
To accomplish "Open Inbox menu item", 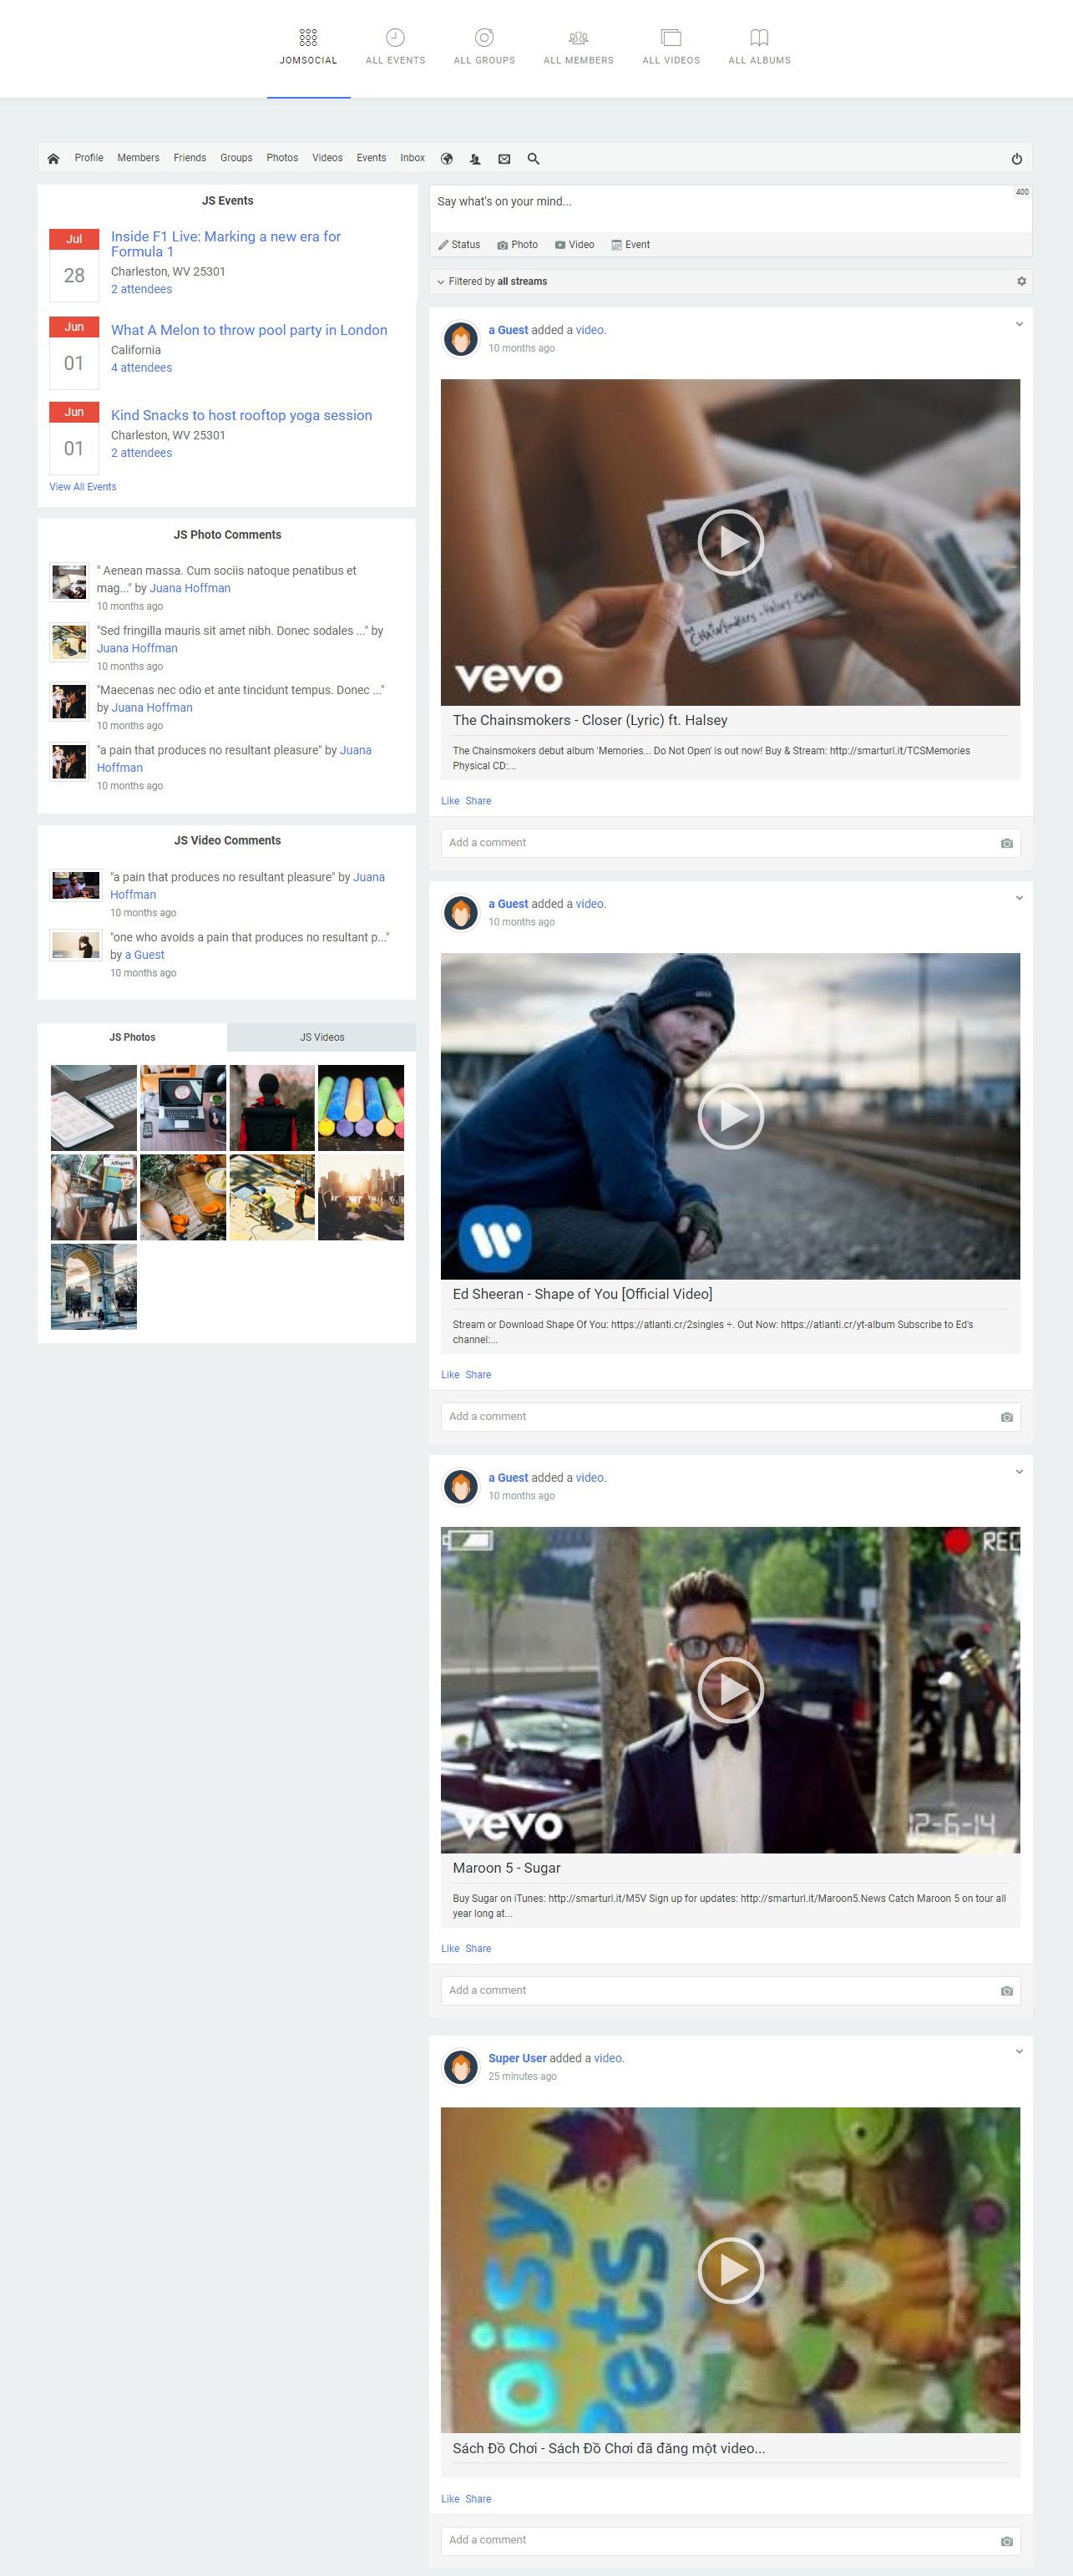I will (412, 158).
